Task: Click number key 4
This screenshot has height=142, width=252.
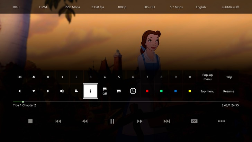Action: coord(105,77)
